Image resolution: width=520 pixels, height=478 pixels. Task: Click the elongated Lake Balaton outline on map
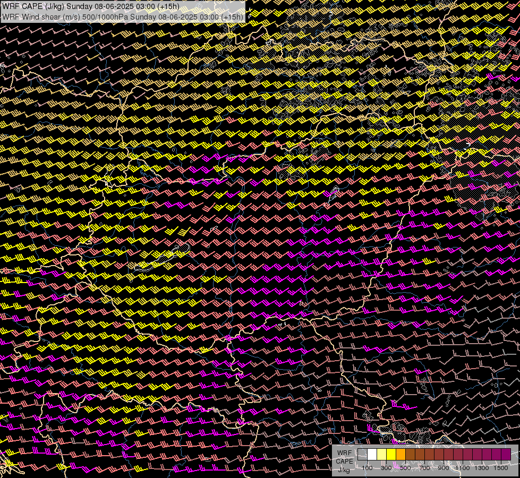162,258
